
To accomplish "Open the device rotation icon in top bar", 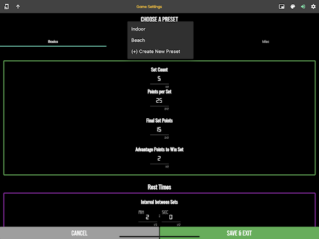I will click(x=6, y=6).
